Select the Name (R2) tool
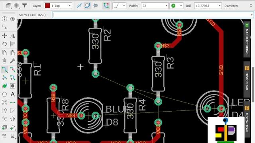Image resolution: width=255 pixels, height=143 pixels. coord(4,135)
